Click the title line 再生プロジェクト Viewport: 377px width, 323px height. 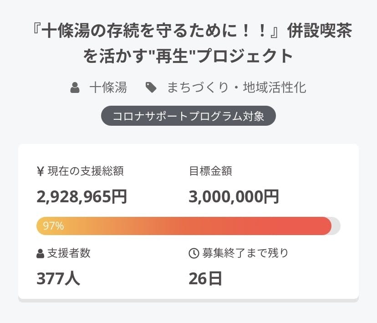(188, 56)
